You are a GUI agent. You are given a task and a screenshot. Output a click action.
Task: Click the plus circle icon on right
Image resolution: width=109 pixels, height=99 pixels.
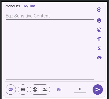pos(99,10)
